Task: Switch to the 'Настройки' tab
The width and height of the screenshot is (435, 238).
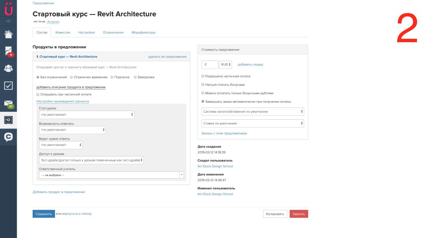Action: coord(86,32)
